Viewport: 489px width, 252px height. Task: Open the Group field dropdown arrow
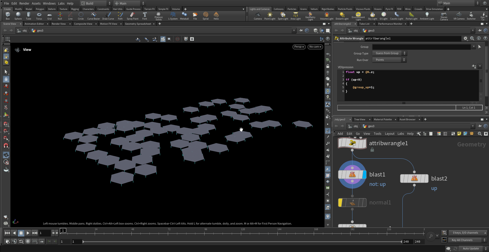473,47
